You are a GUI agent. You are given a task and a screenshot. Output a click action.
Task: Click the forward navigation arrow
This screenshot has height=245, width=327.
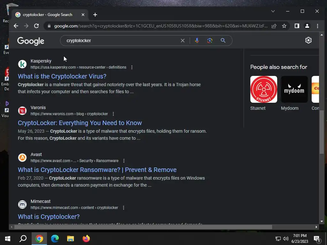(26, 26)
